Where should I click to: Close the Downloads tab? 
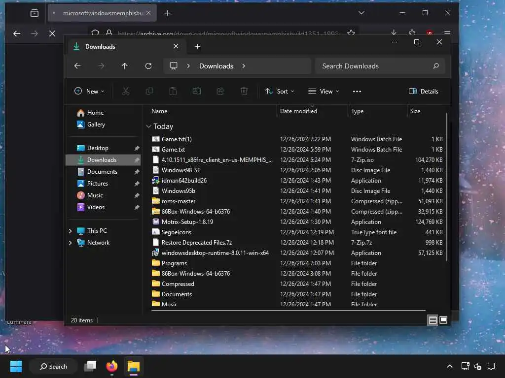tap(176, 46)
